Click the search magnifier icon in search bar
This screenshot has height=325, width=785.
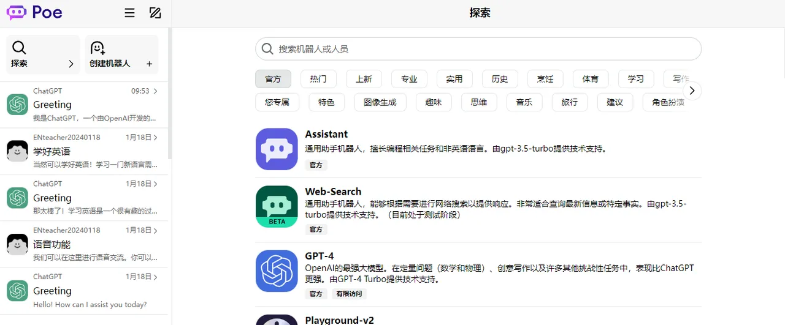coord(267,49)
